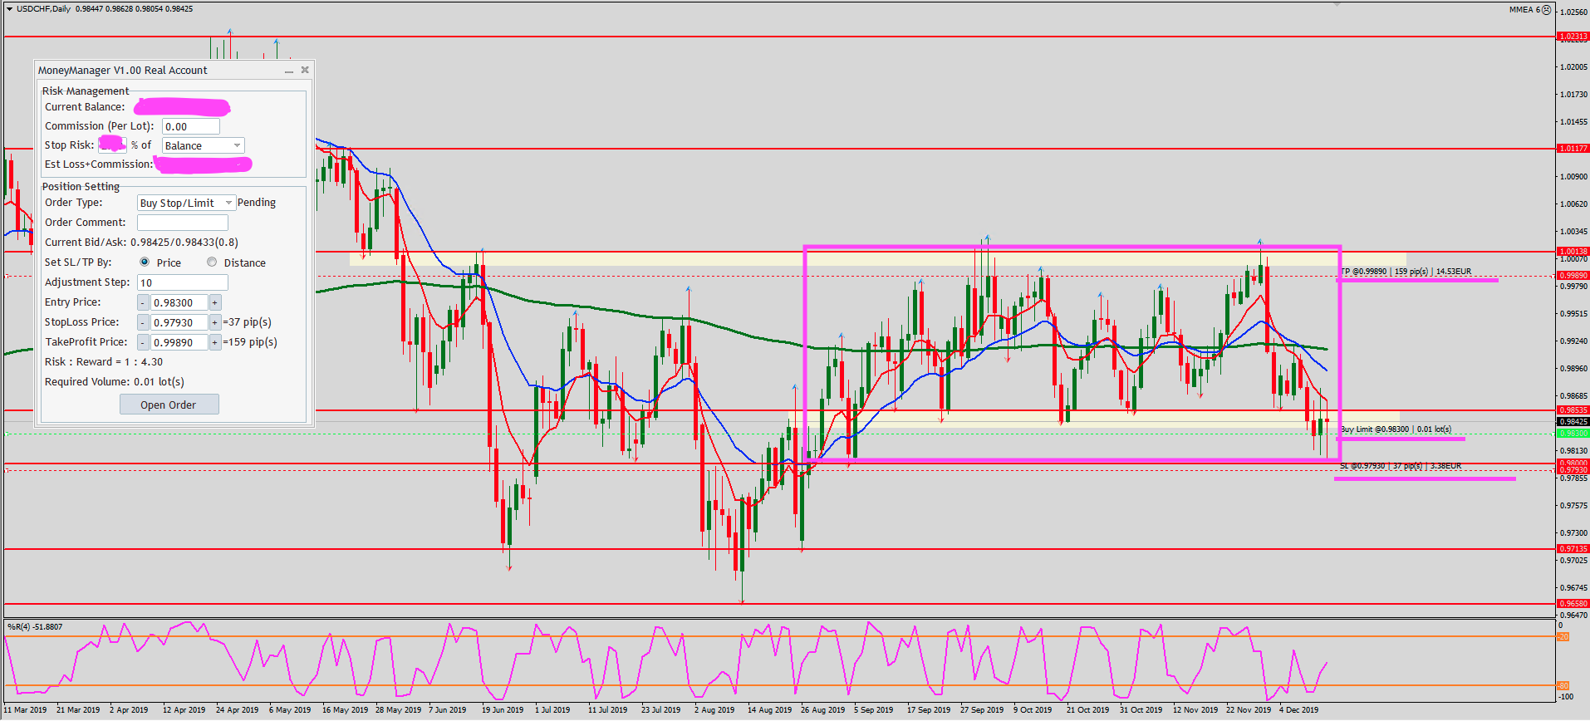Click the =37 pip(s) StopLoss distance text
The width and height of the screenshot is (1590, 721).
coord(248,322)
